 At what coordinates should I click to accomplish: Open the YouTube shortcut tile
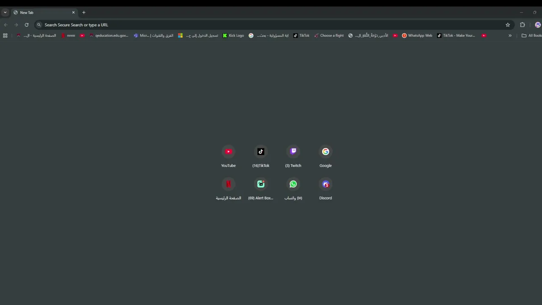tap(228, 156)
